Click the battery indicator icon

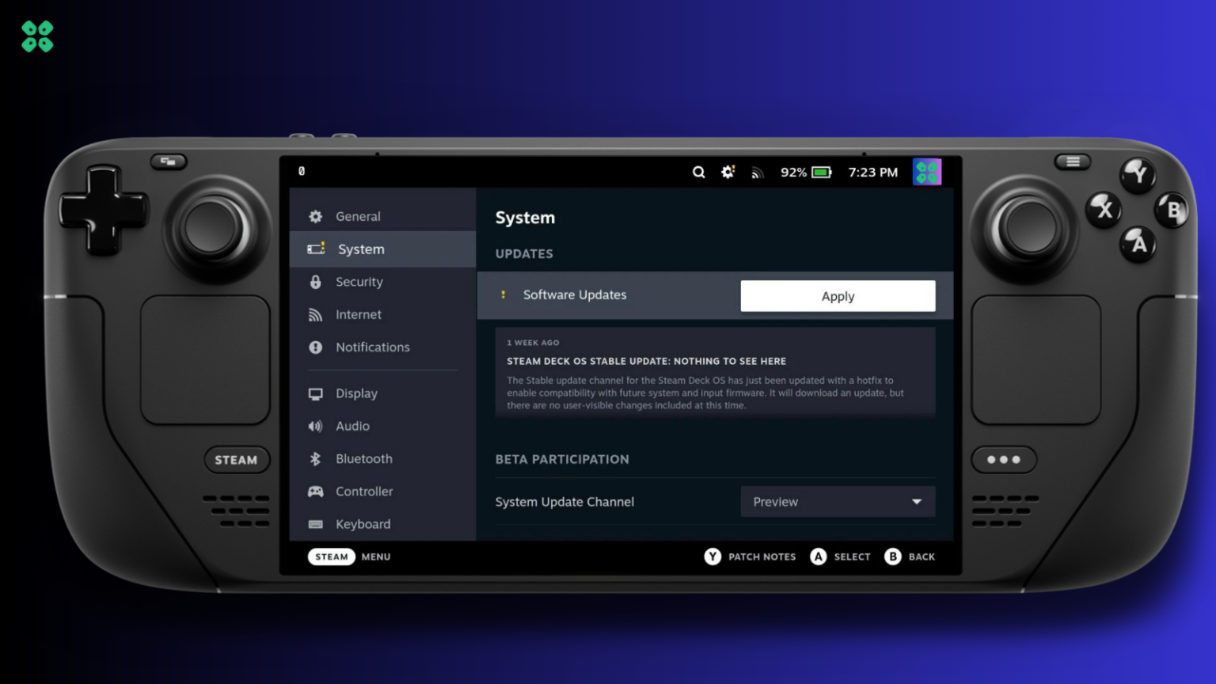tap(822, 173)
